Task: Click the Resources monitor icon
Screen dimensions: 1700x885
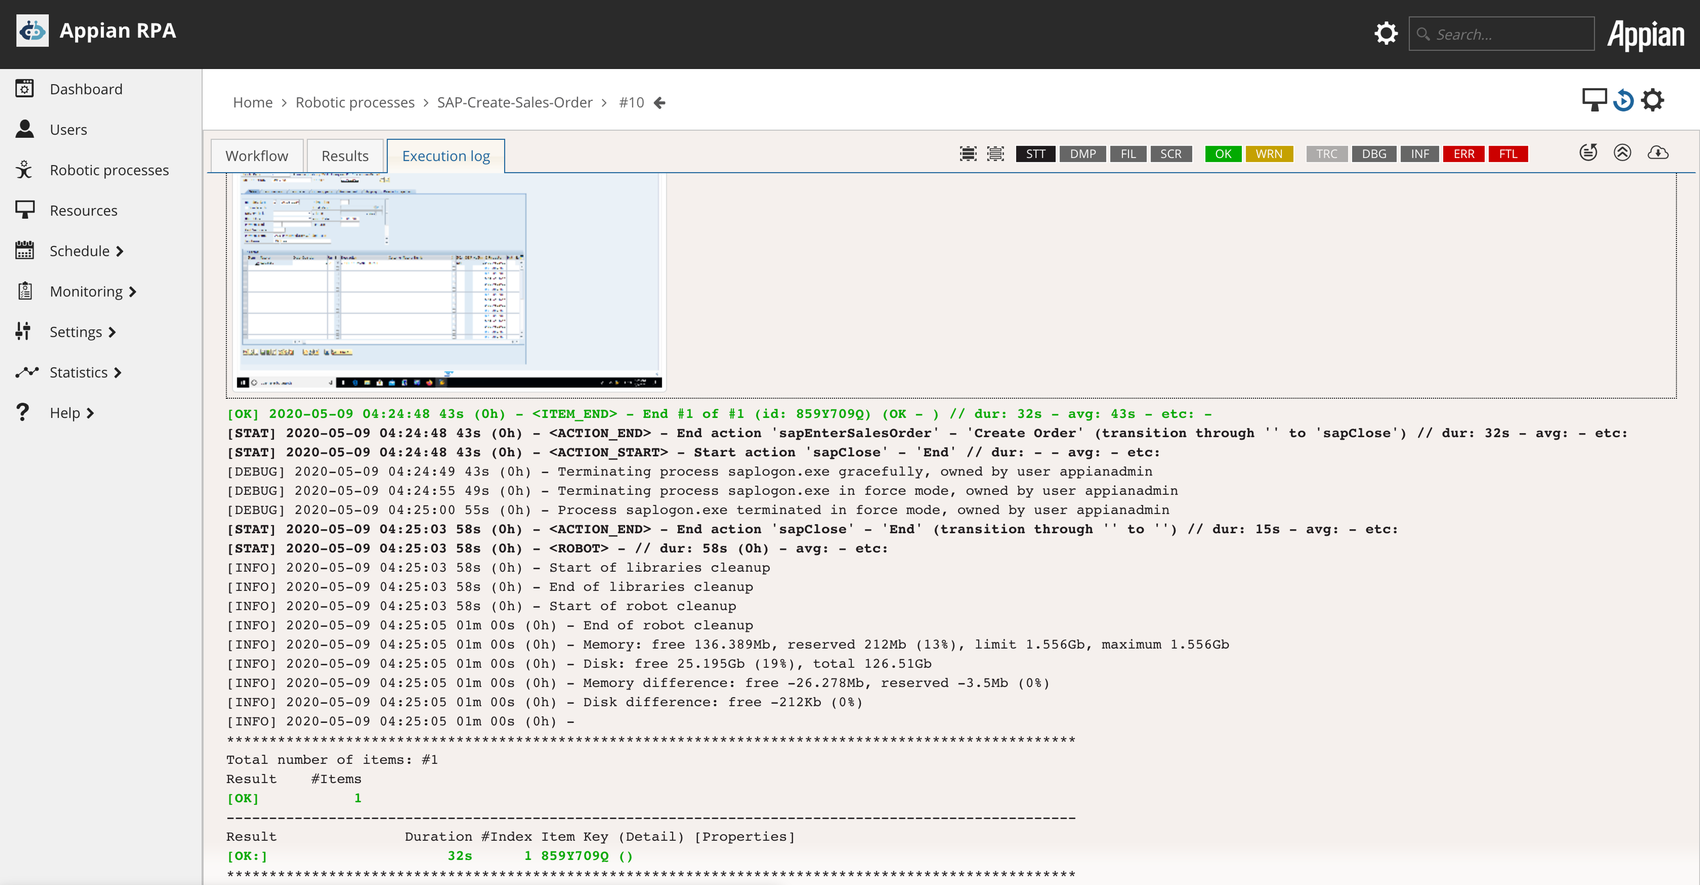Action: (24, 210)
